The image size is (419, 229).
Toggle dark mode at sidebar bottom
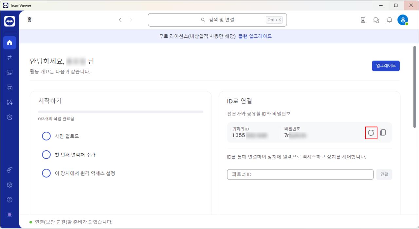[9, 214]
